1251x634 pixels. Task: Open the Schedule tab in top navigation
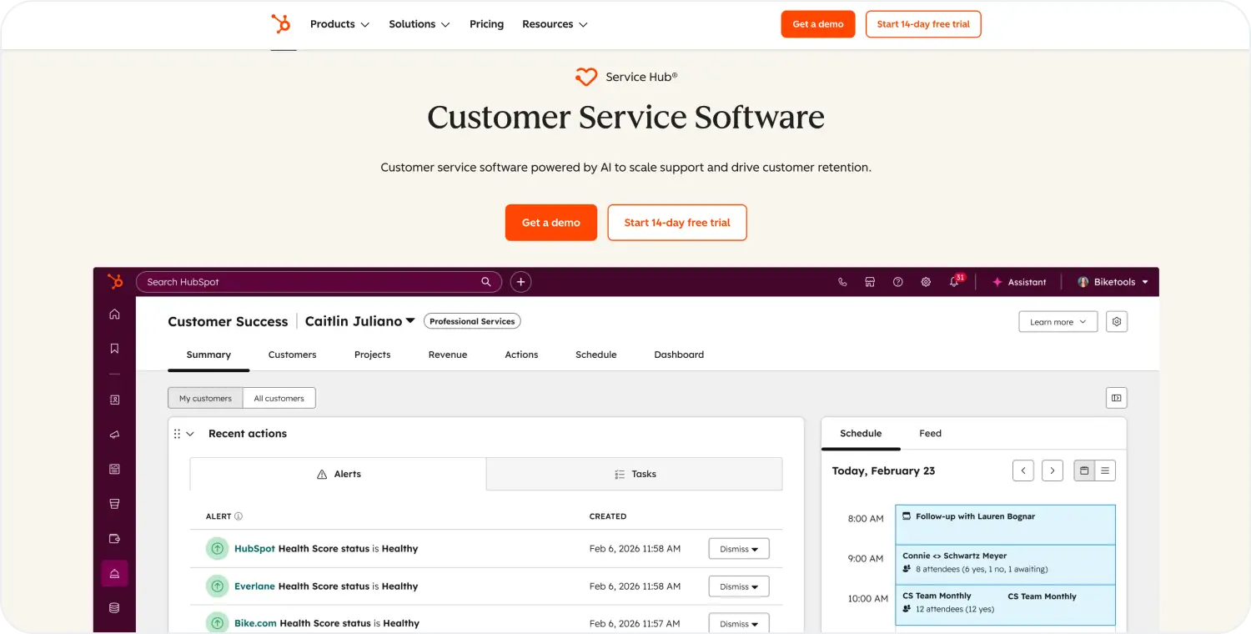[595, 355]
